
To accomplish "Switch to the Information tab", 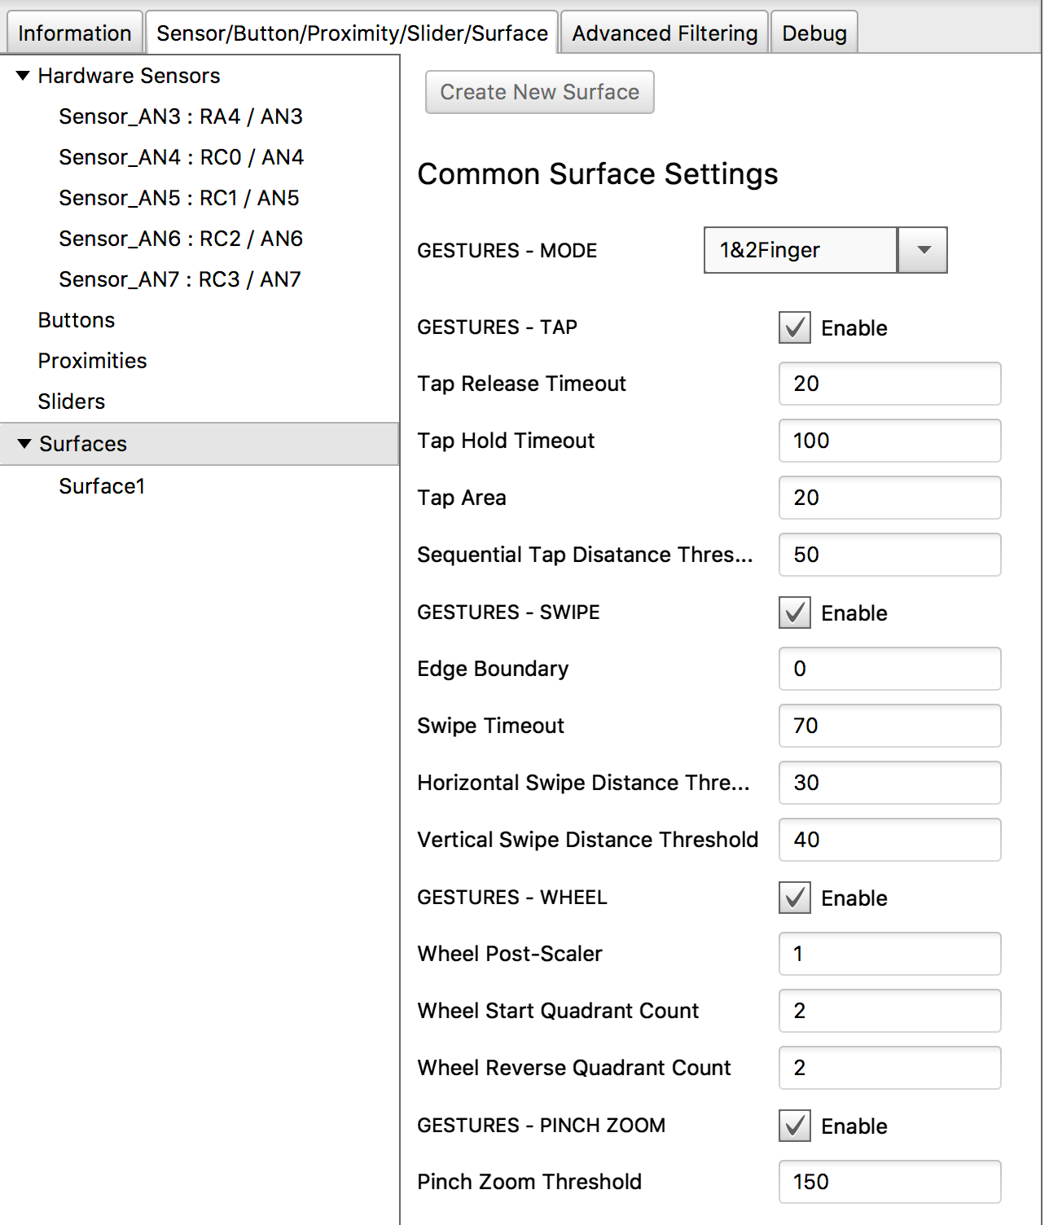I will 74,33.
